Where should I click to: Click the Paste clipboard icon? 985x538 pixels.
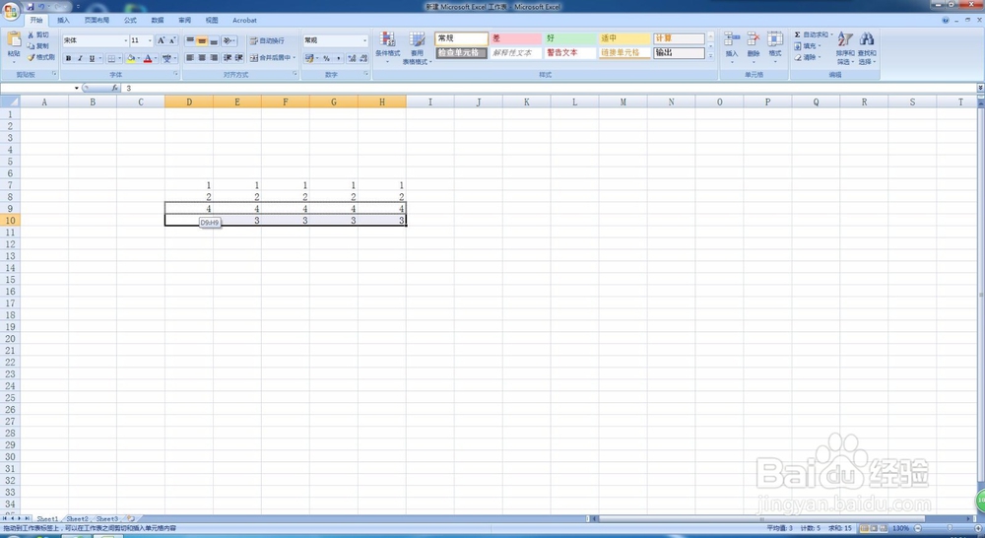[x=14, y=40]
